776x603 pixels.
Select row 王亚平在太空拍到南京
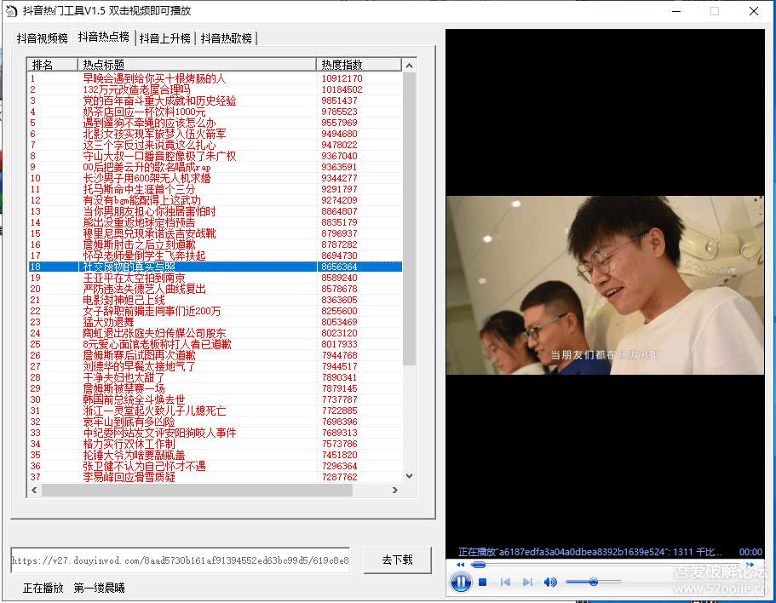(x=215, y=278)
